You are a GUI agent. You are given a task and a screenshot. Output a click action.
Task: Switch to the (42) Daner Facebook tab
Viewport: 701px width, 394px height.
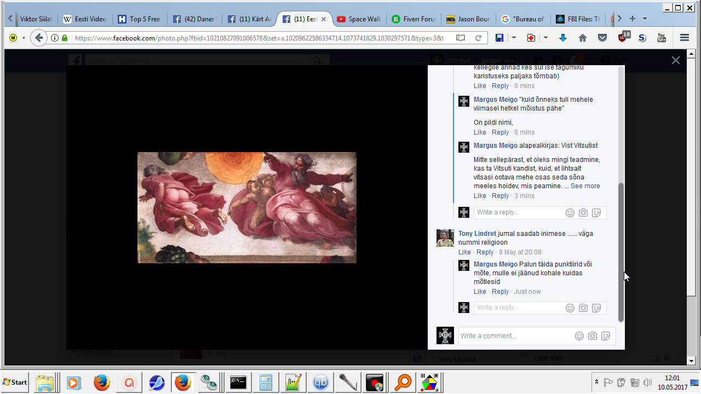(x=194, y=19)
